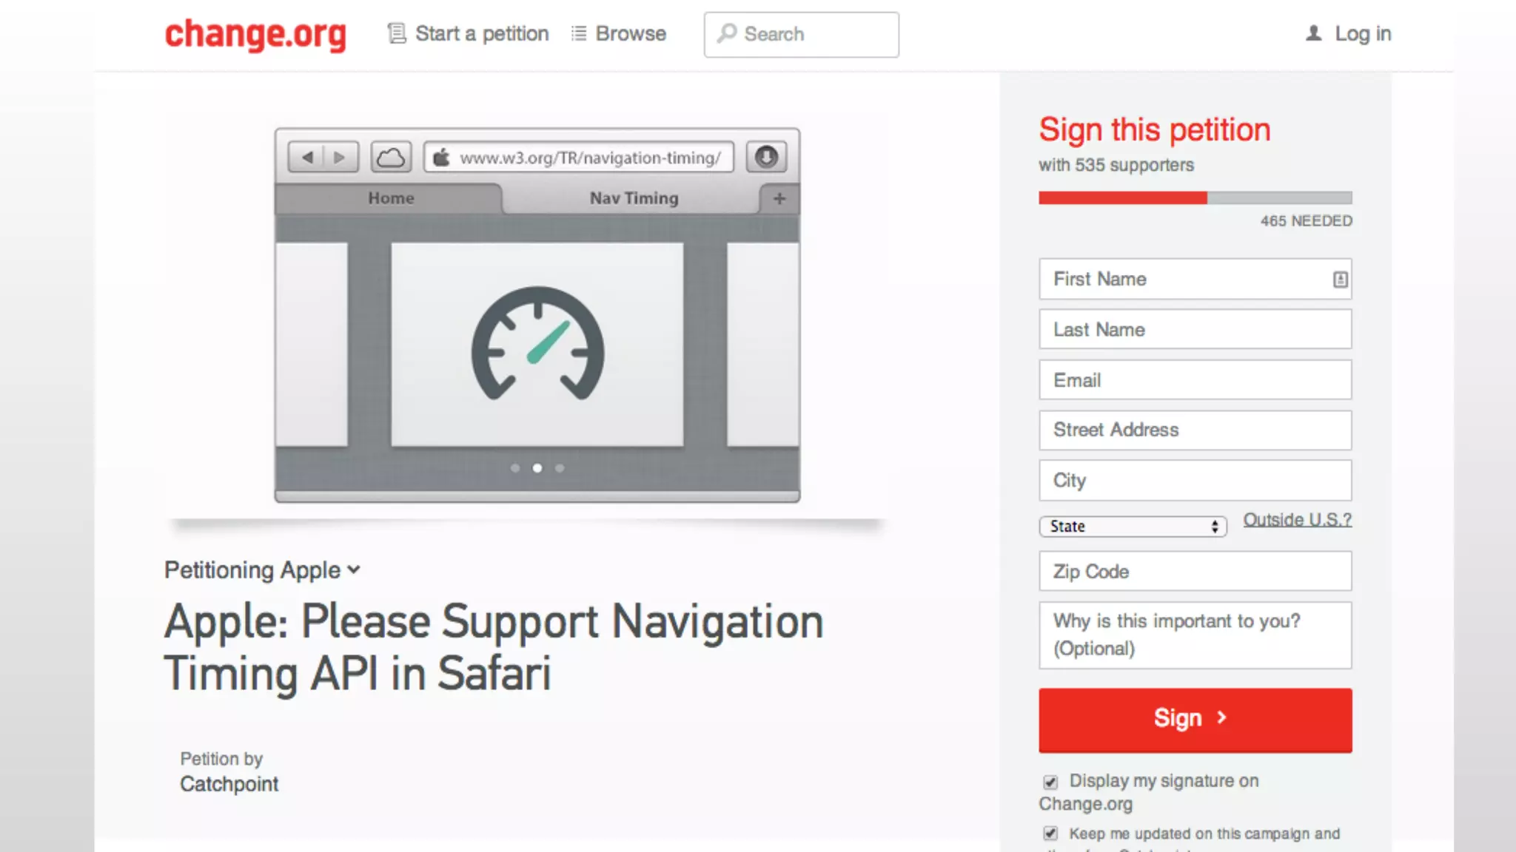
Task: Expand the Petitioning Apple chevron
Action: click(354, 569)
